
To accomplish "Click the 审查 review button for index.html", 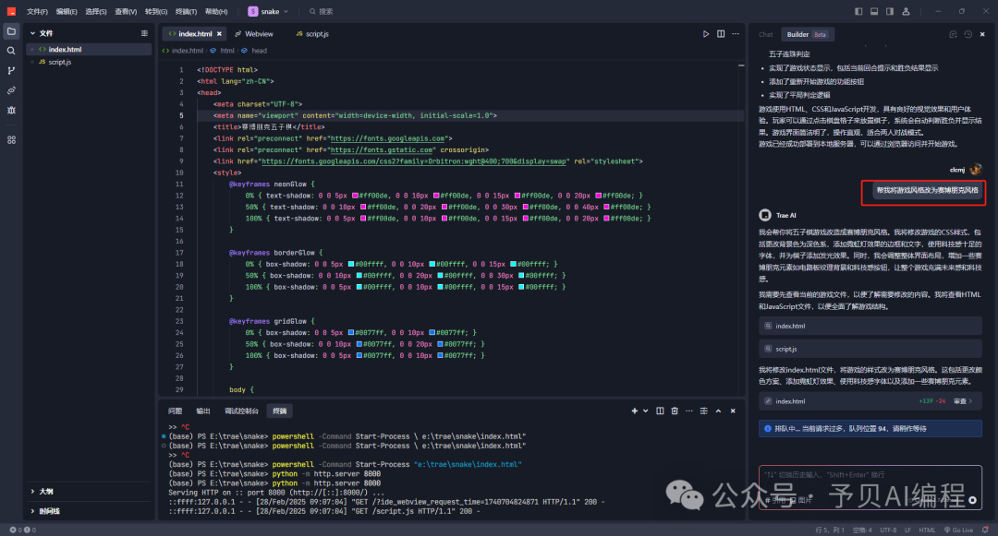I will point(962,401).
